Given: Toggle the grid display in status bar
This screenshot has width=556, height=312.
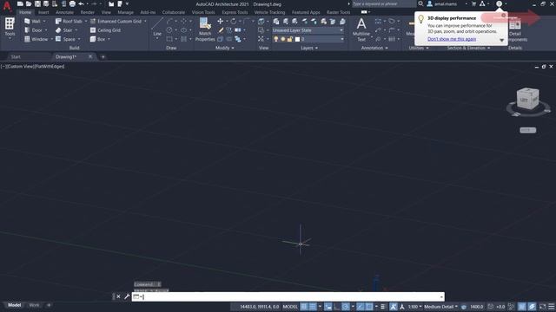Looking at the screenshot, I should [x=304, y=306].
